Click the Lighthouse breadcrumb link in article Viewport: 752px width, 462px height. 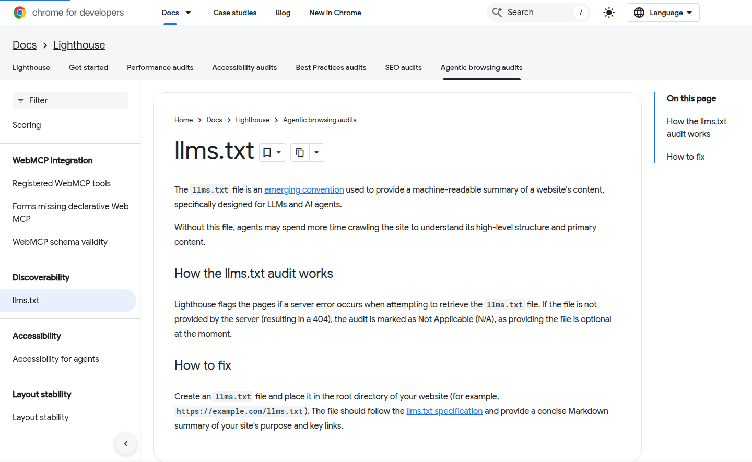[252, 120]
